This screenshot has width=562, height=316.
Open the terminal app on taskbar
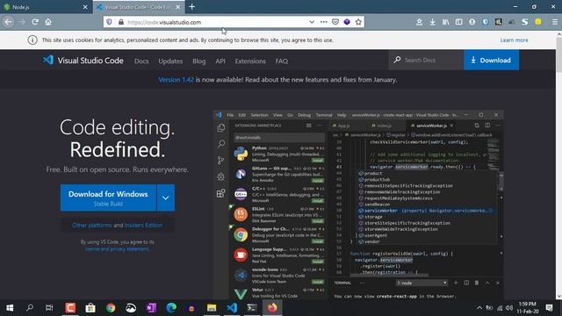pos(252,308)
